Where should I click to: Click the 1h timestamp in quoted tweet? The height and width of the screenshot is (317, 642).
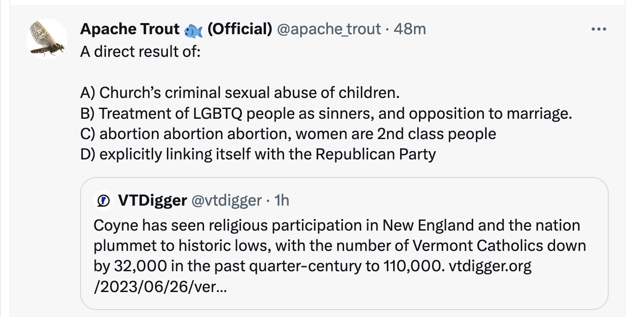click(281, 201)
